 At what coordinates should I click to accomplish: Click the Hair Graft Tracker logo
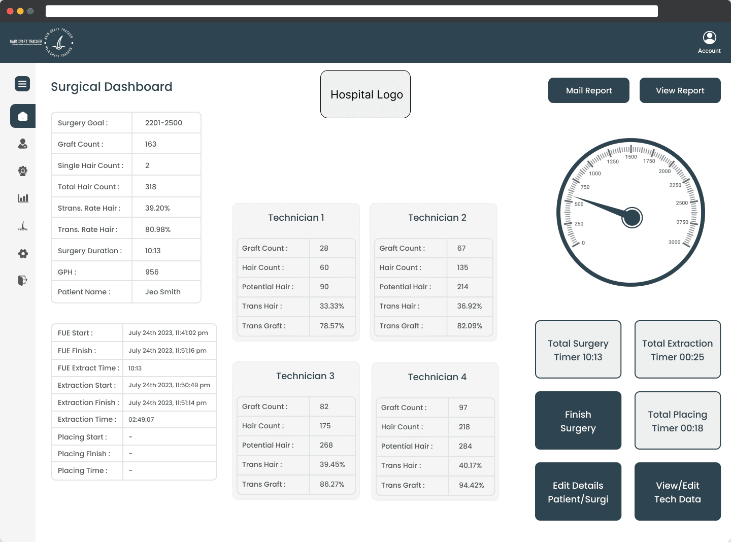click(42, 42)
